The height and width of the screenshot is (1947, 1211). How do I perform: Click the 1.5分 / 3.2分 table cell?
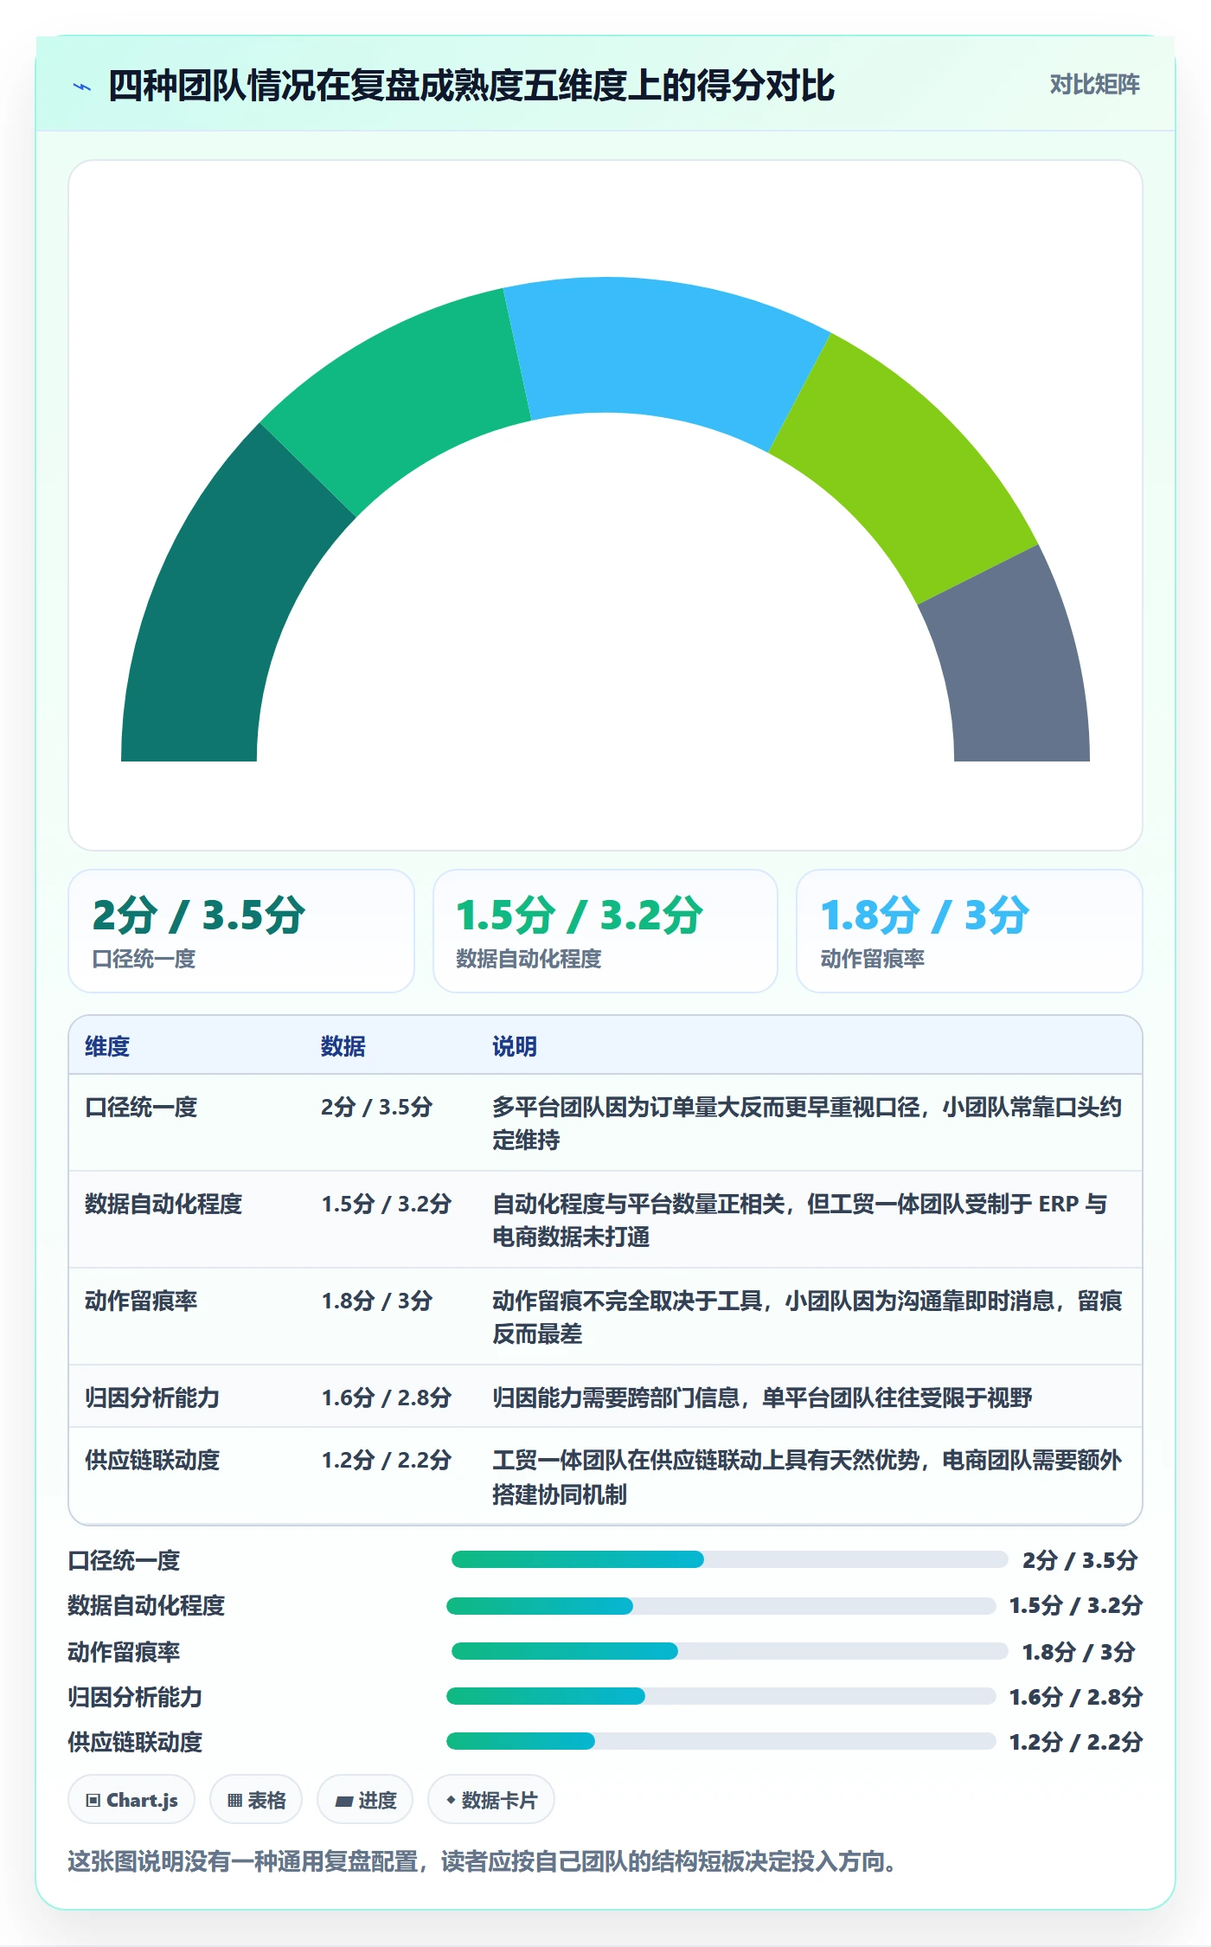386,1204
